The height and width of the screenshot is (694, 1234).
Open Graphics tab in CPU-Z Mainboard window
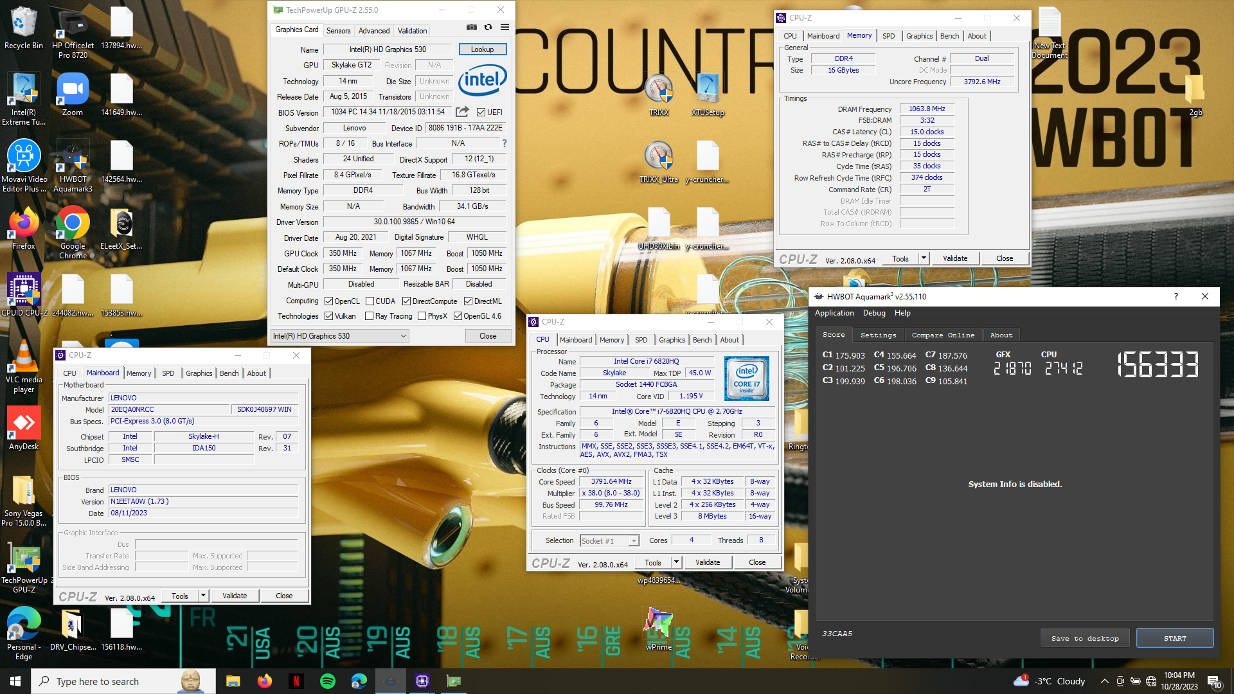199,373
